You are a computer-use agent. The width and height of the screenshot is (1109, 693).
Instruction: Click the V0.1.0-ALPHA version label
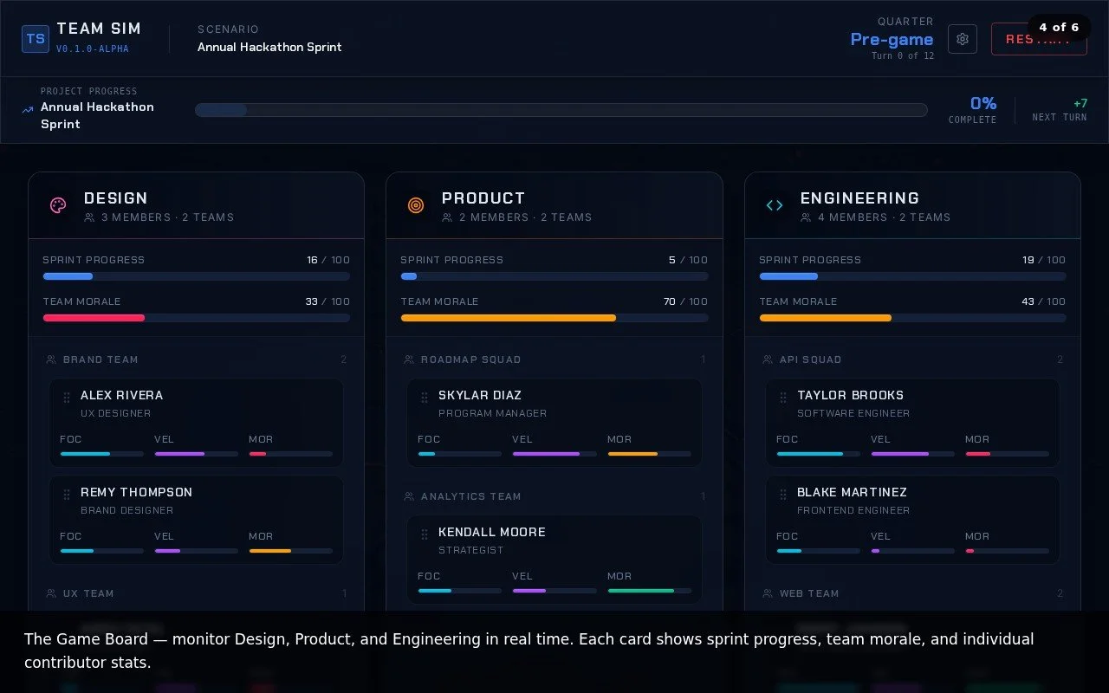click(93, 49)
